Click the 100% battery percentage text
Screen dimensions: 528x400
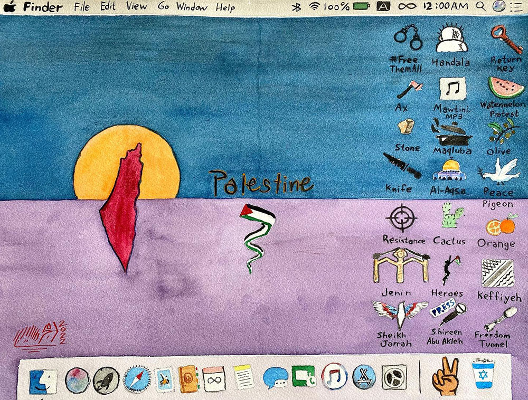337,6
